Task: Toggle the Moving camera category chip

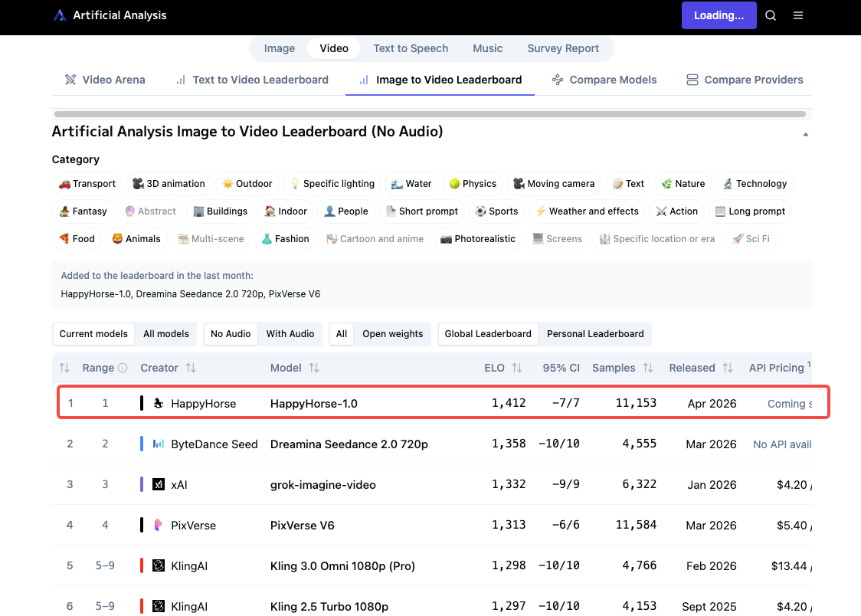Action: [x=554, y=184]
